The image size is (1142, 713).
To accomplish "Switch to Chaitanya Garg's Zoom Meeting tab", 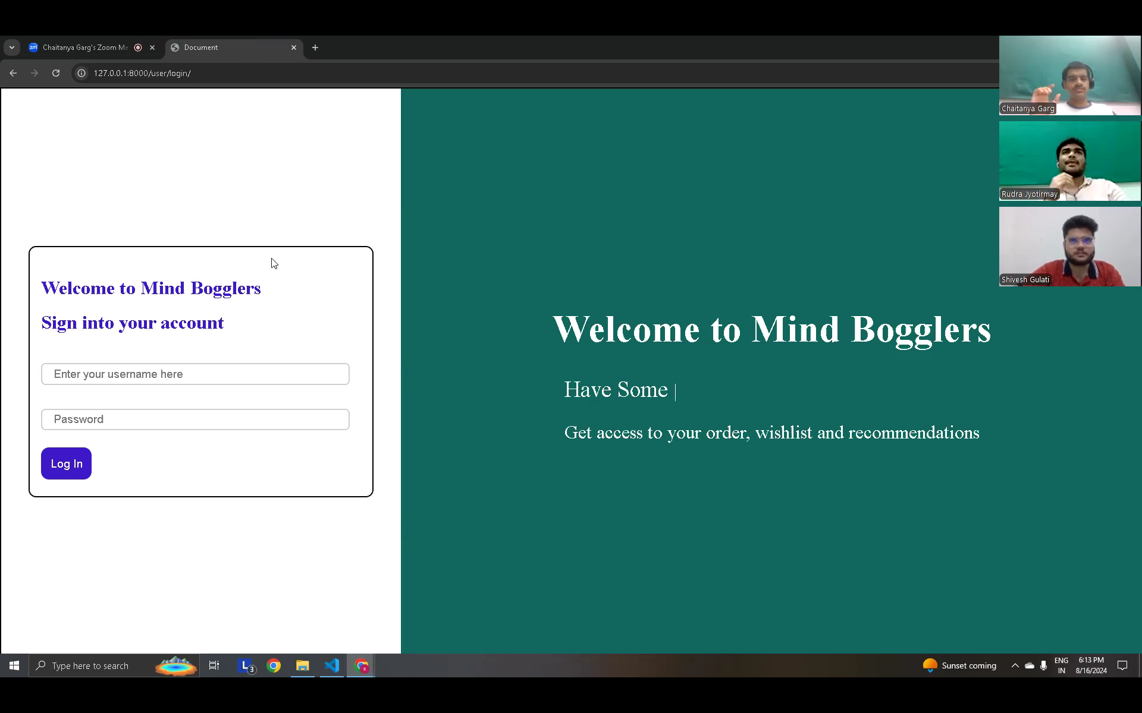I will pyautogui.click(x=85, y=48).
